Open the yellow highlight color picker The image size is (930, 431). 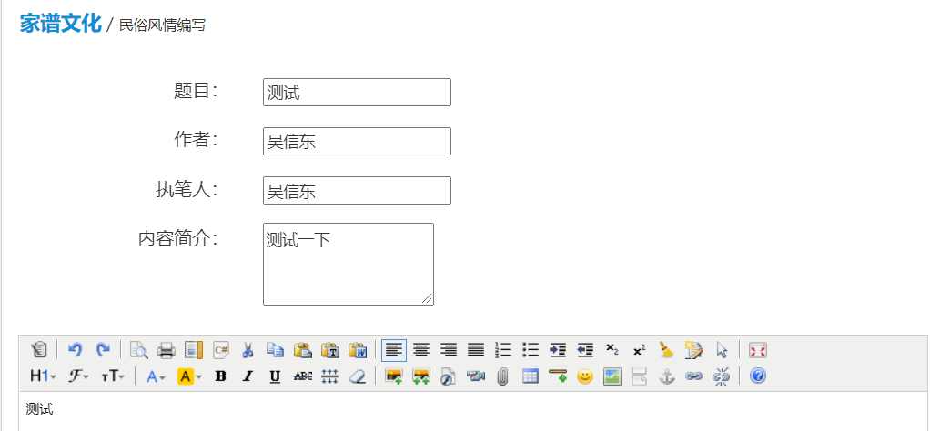[x=189, y=376]
